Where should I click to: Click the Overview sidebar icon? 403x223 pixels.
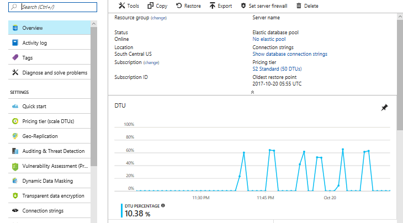click(15, 28)
